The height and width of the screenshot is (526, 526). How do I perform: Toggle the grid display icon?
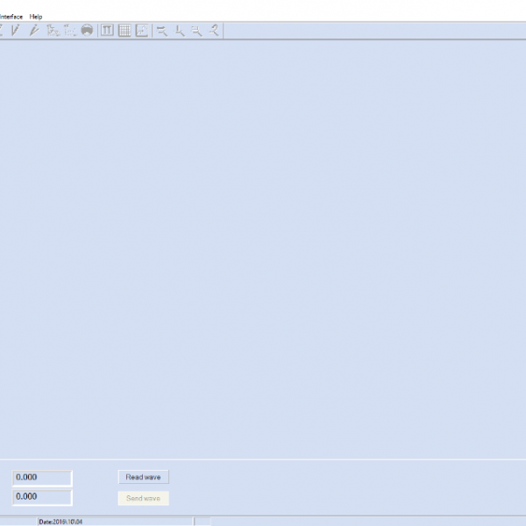click(x=124, y=31)
